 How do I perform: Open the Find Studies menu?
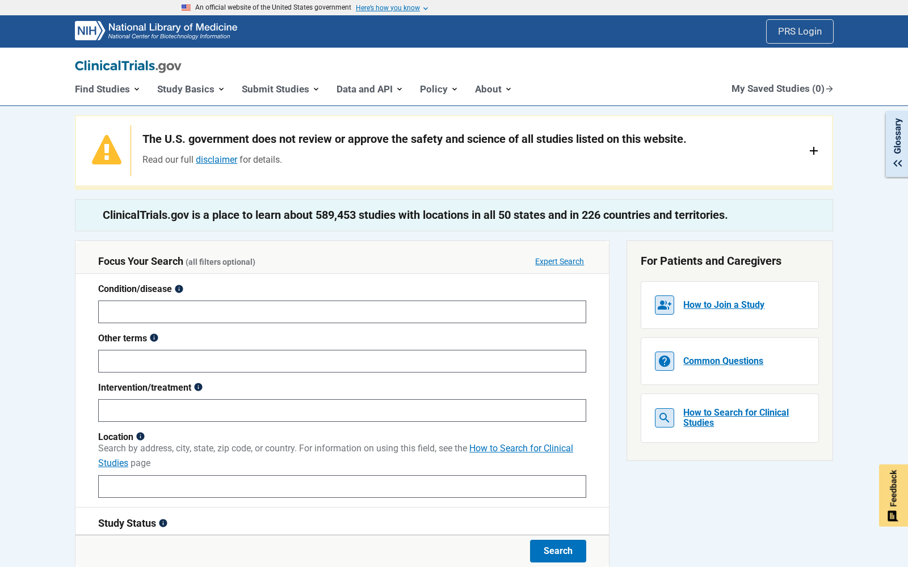(107, 89)
